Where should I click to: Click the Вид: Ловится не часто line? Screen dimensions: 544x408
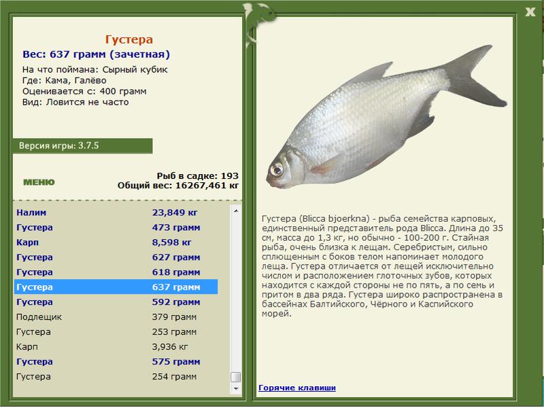[75, 103]
